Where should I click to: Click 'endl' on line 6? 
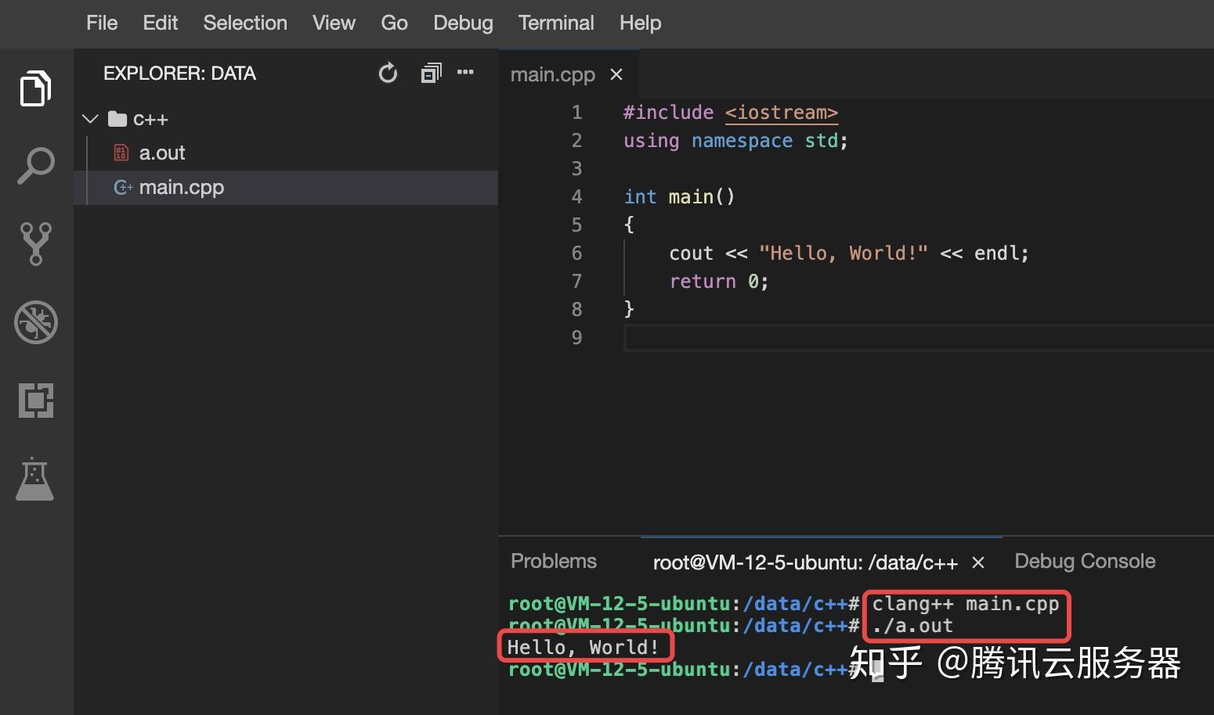click(997, 253)
